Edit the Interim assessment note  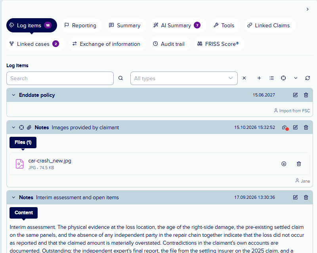(x=295, y=197)
